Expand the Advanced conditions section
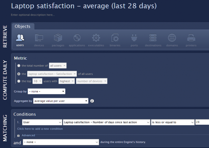 19,136
